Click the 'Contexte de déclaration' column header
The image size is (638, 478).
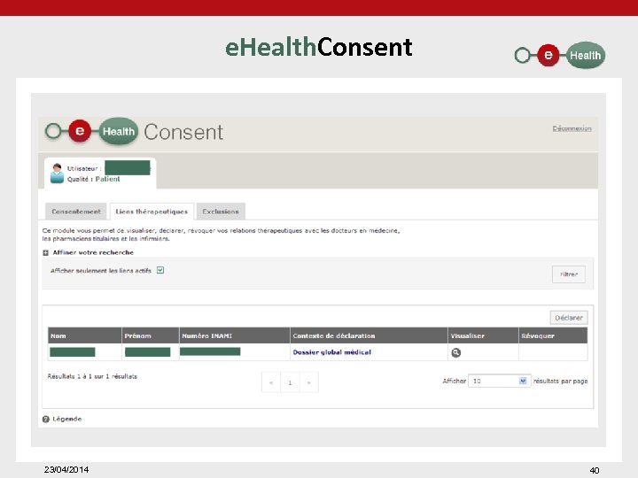pyautogui.click(x=369, y=335)
